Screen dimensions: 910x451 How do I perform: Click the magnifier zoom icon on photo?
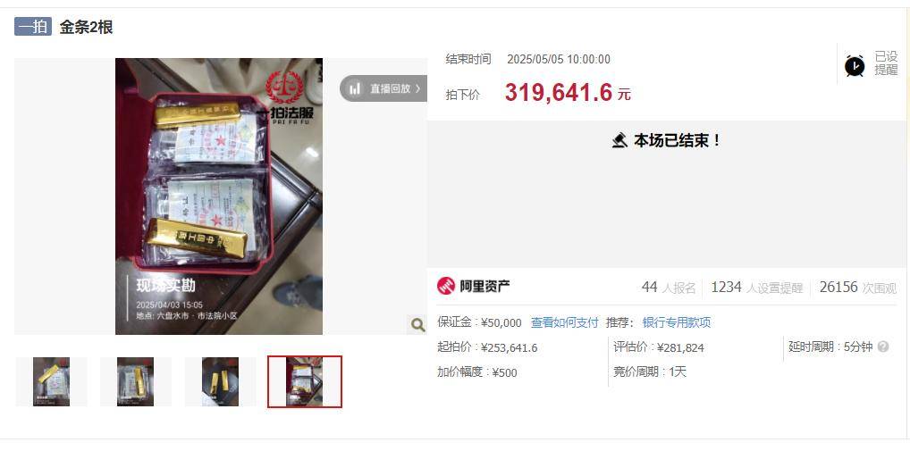417,324
